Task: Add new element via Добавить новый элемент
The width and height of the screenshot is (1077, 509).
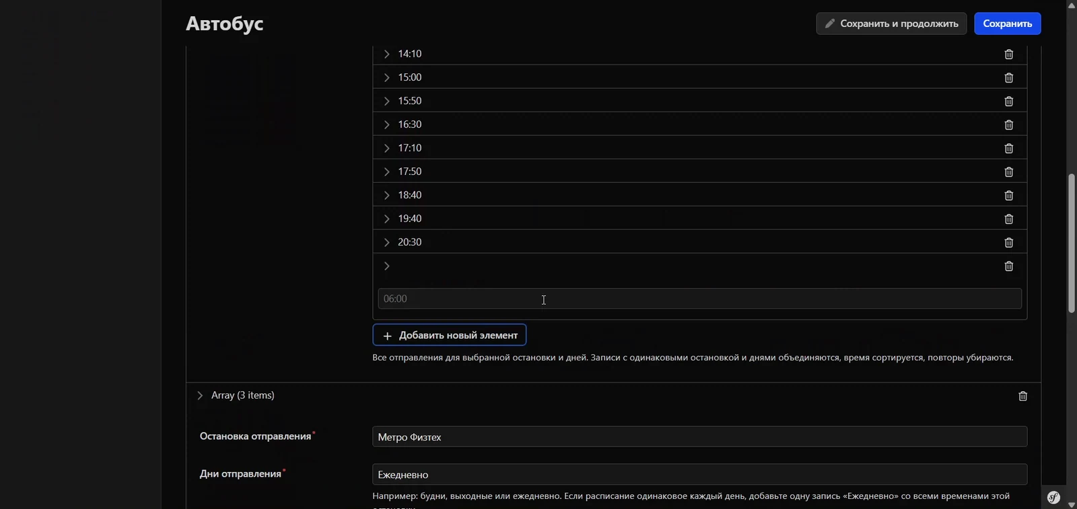Action: click(450, 335)
